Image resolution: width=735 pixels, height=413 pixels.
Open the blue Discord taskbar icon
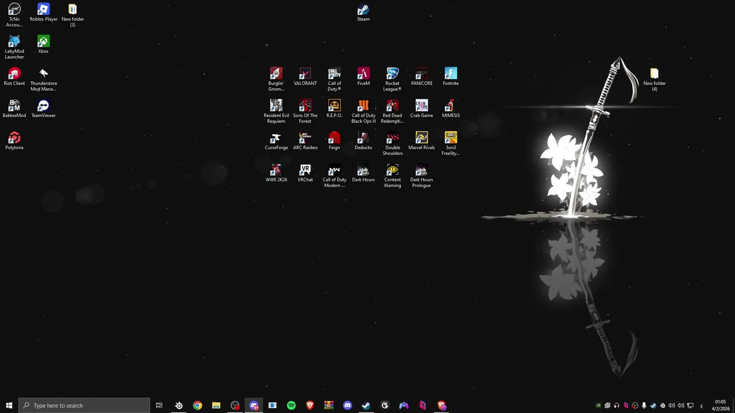(347, 406)
